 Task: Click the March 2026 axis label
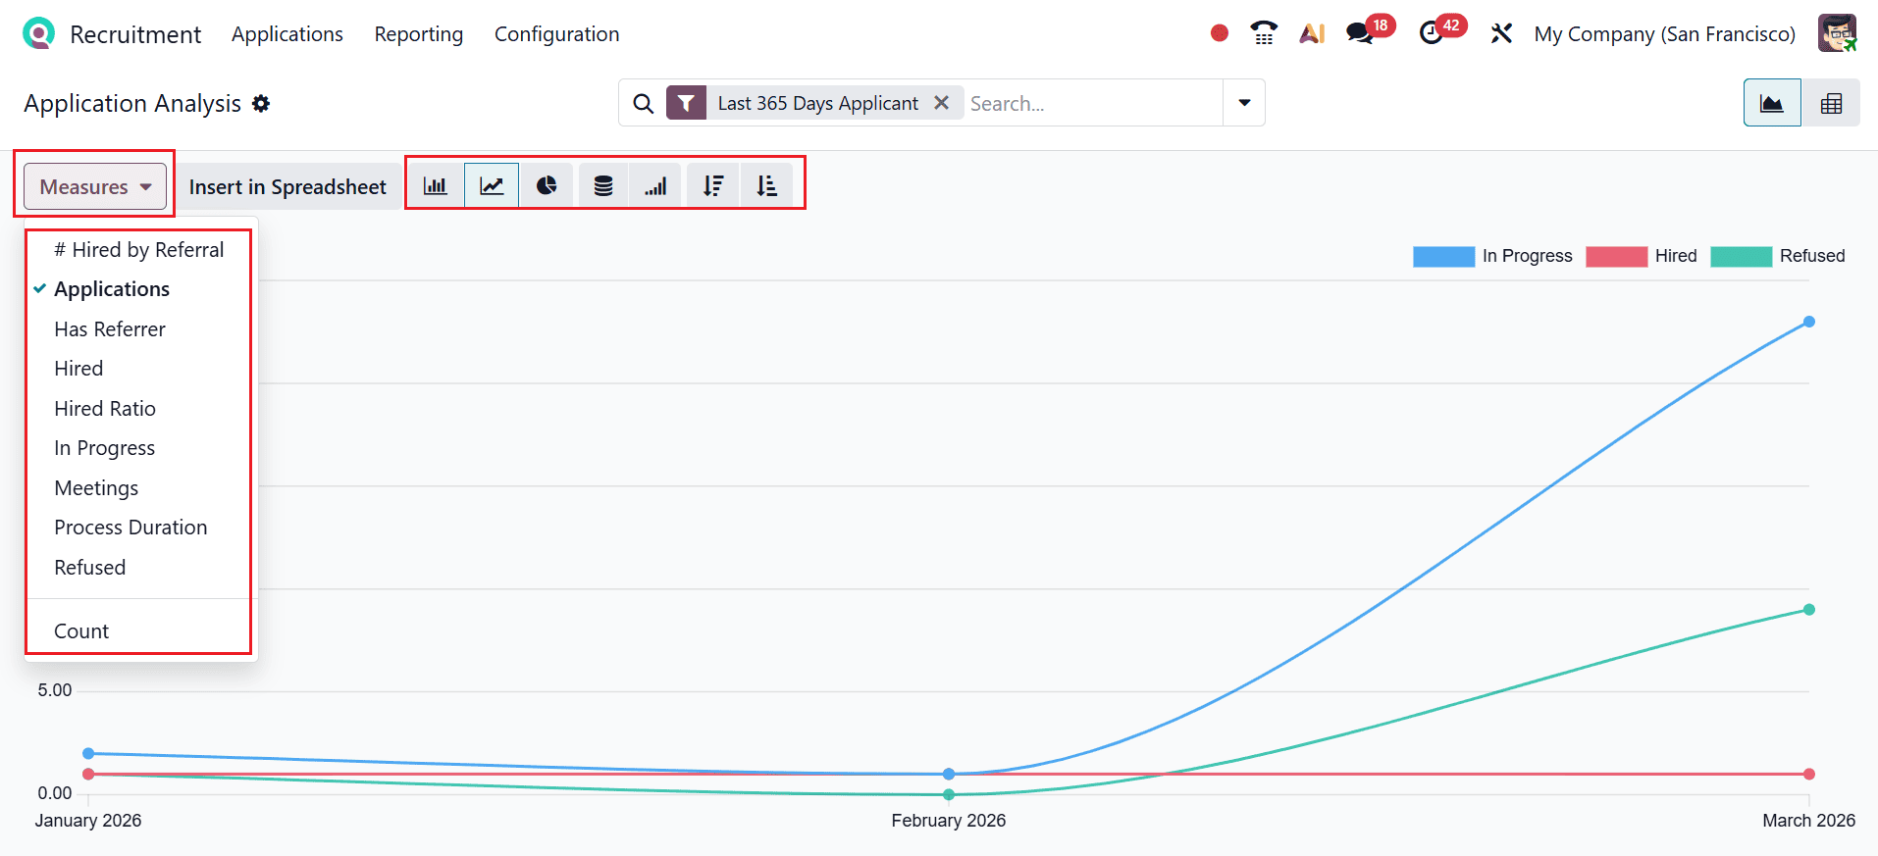click(x=1808, y=821)
